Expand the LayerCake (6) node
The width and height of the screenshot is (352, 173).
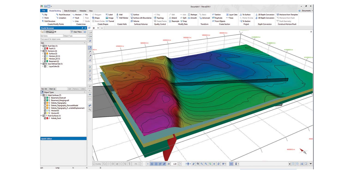click(x=42, y=66)
